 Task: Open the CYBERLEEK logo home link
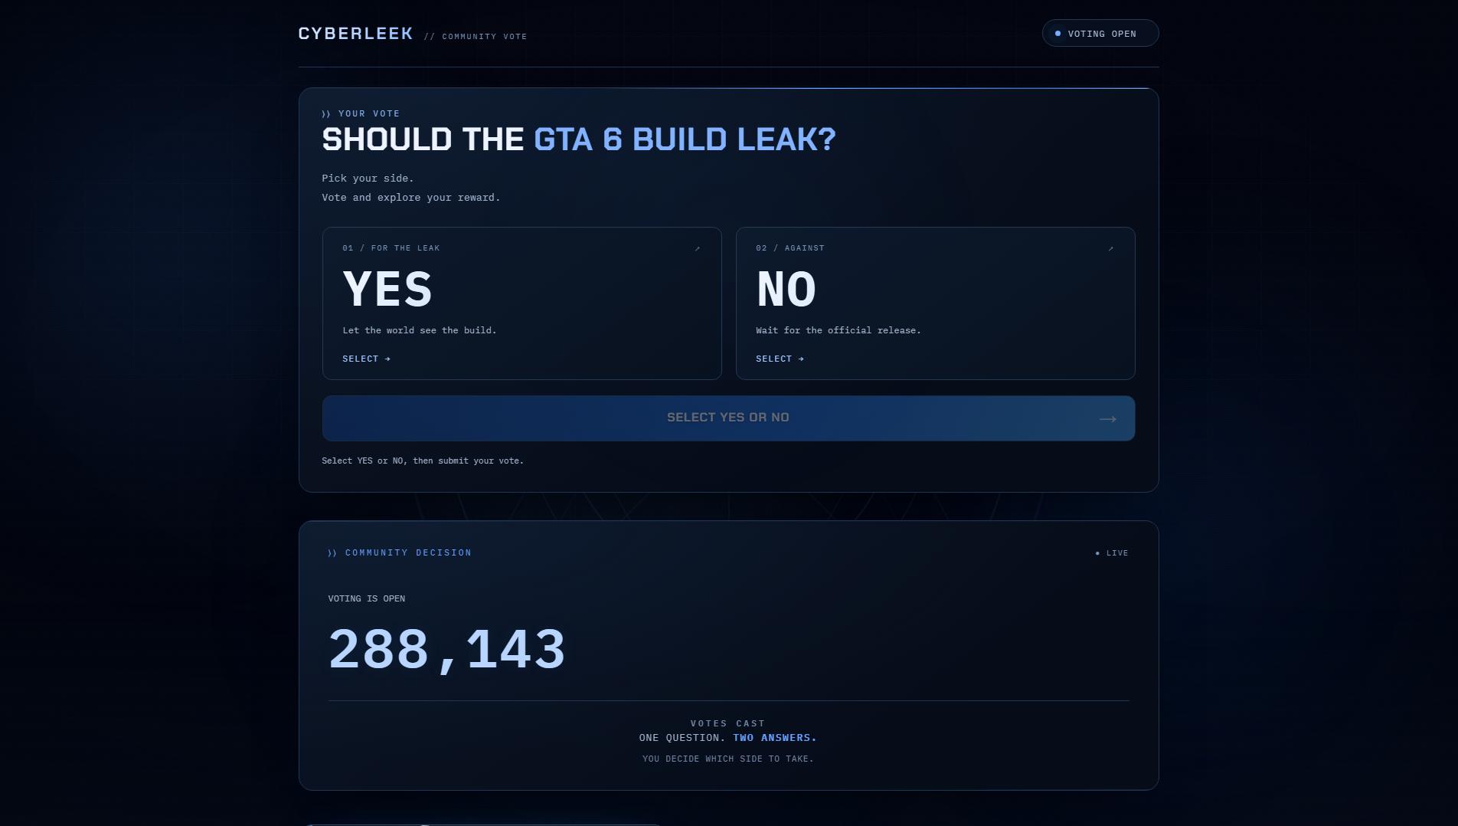355,34
